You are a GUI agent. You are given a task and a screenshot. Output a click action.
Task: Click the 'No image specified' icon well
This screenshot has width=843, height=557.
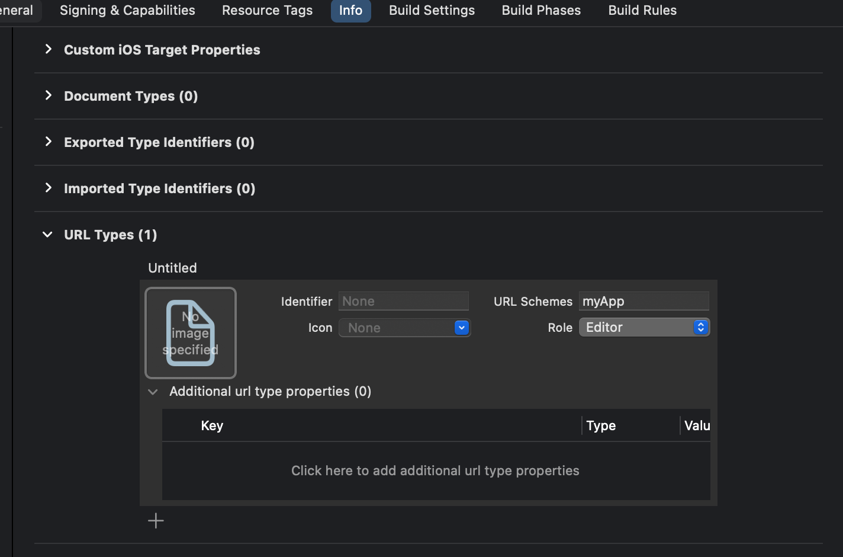coord(191,333)
